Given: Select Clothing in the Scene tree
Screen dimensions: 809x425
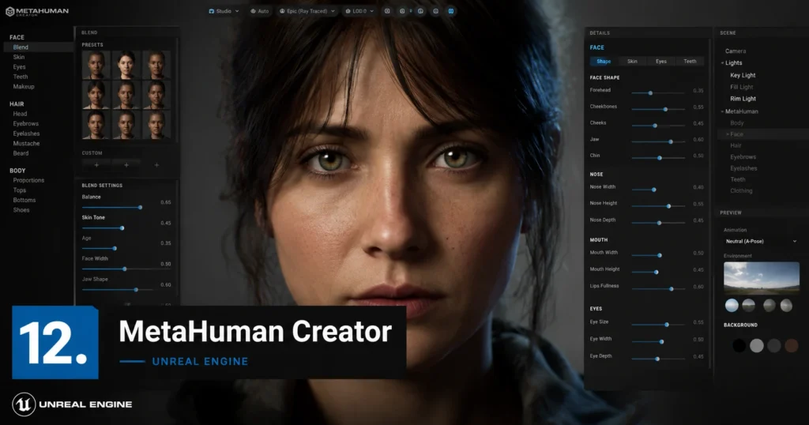Looking at the screenshot, I should point(741,191).
